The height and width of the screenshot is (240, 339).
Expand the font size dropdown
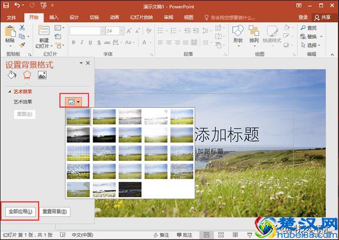(123, 31)
